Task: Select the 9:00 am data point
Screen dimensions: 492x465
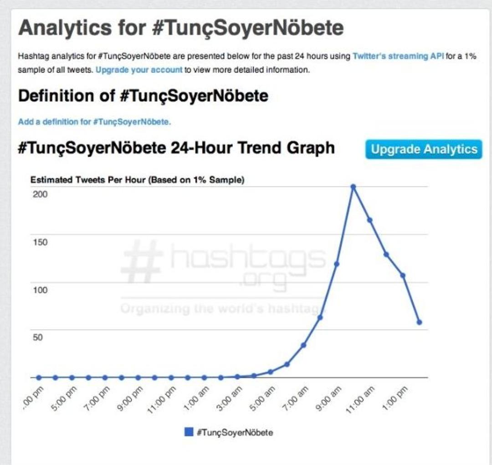Action: pos(337,264)
